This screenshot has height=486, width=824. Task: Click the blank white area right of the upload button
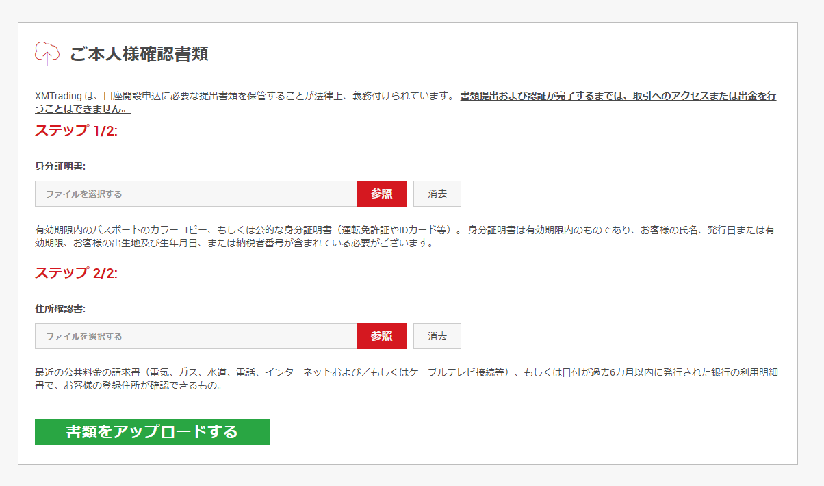(534, 432)
